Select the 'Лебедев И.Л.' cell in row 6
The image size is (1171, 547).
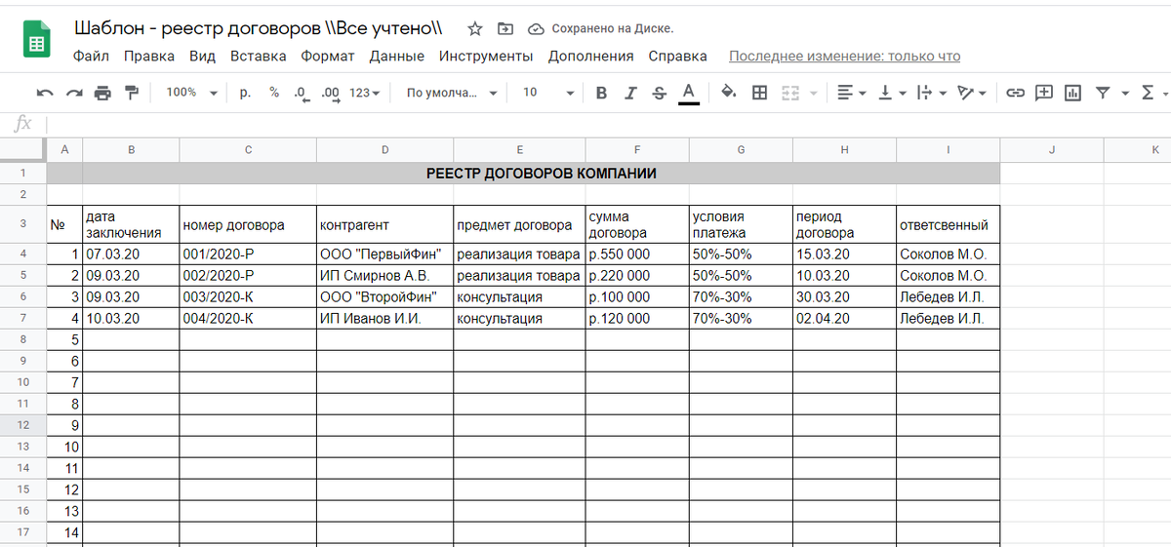(x=949, y=296)
